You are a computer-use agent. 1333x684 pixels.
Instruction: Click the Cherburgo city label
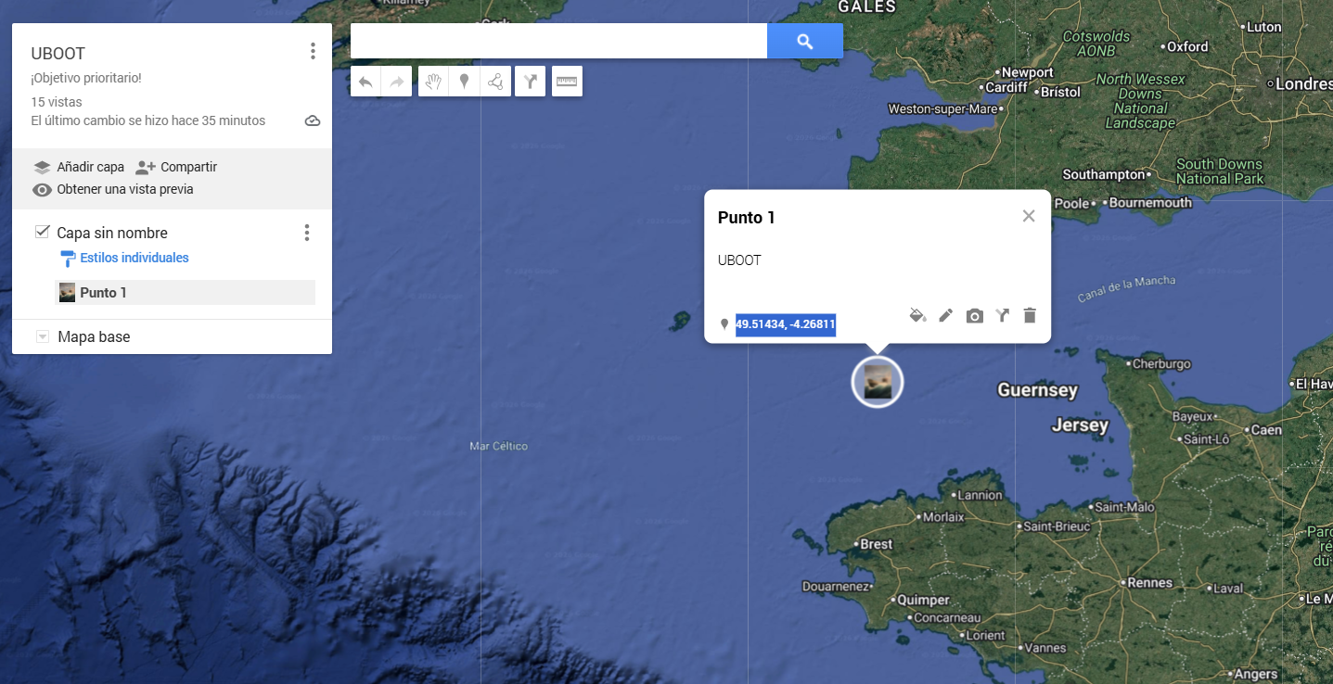click(x=1161, y=364)
